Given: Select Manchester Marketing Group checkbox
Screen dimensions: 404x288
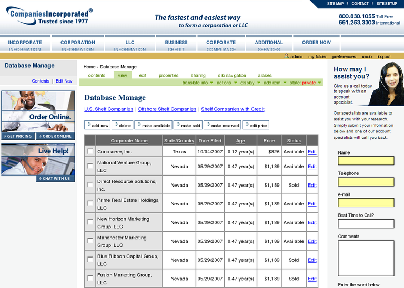Looking at the screenshot, I should (90, 241).
